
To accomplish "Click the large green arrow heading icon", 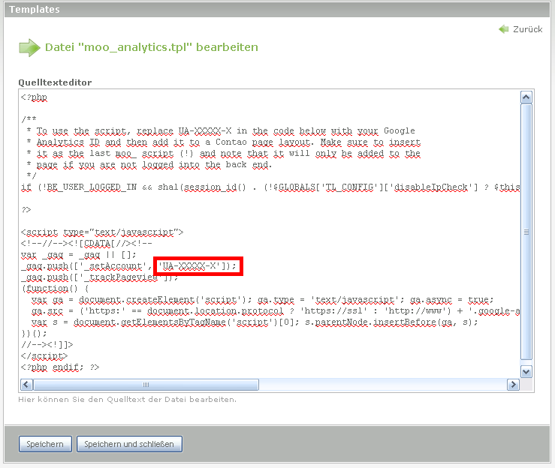I will (29, 48).
